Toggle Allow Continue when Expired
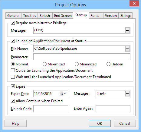This screenshot has width=141, height=132. click(x=13, y=101)
